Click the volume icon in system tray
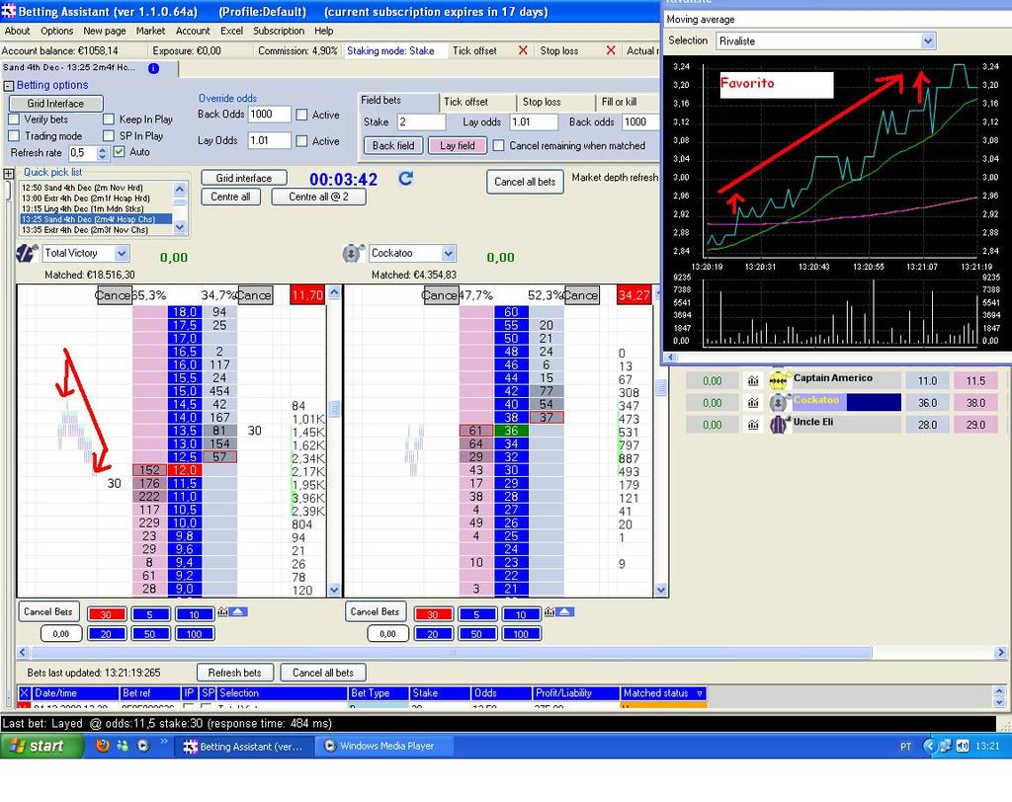The image size is (1012, 802). pos(963,746)
